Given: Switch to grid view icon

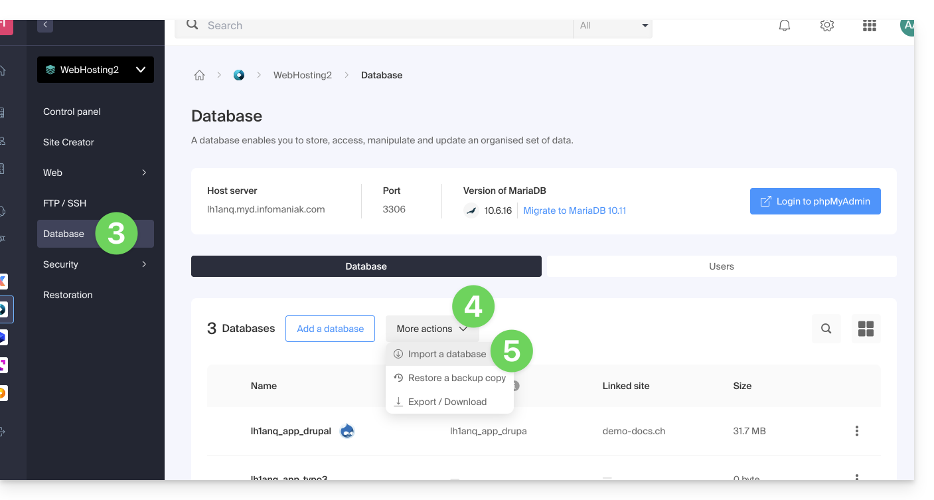Looking at the screenshot, I should click(866, 329).
